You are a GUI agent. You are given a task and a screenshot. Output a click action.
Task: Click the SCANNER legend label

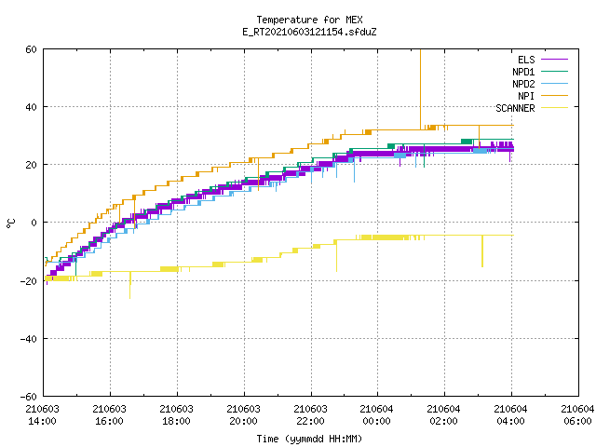tap(515, 108)
